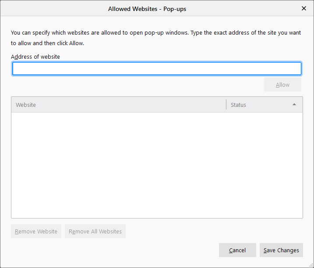Focus the Address of website text field
Image resolution: width=314 pixels, height=268 pixels.
click(x=157, y=69)
